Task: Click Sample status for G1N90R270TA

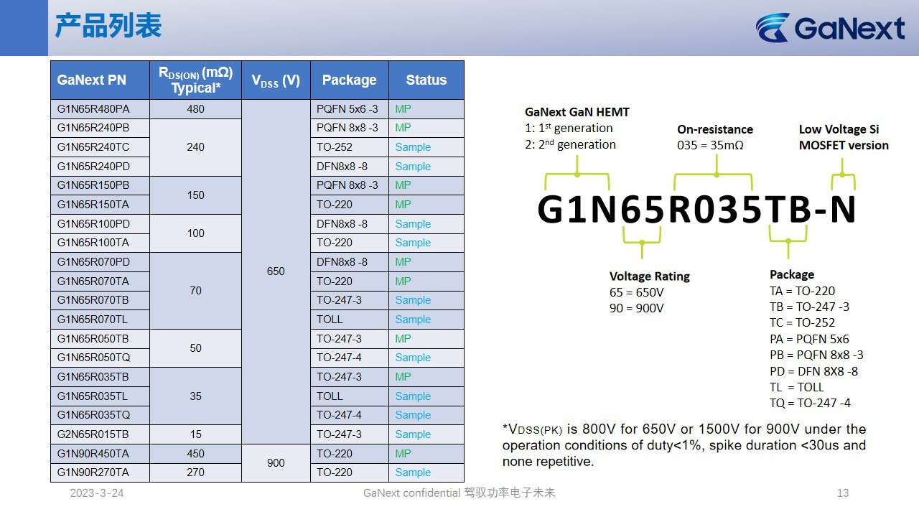Action: point(413,472)
